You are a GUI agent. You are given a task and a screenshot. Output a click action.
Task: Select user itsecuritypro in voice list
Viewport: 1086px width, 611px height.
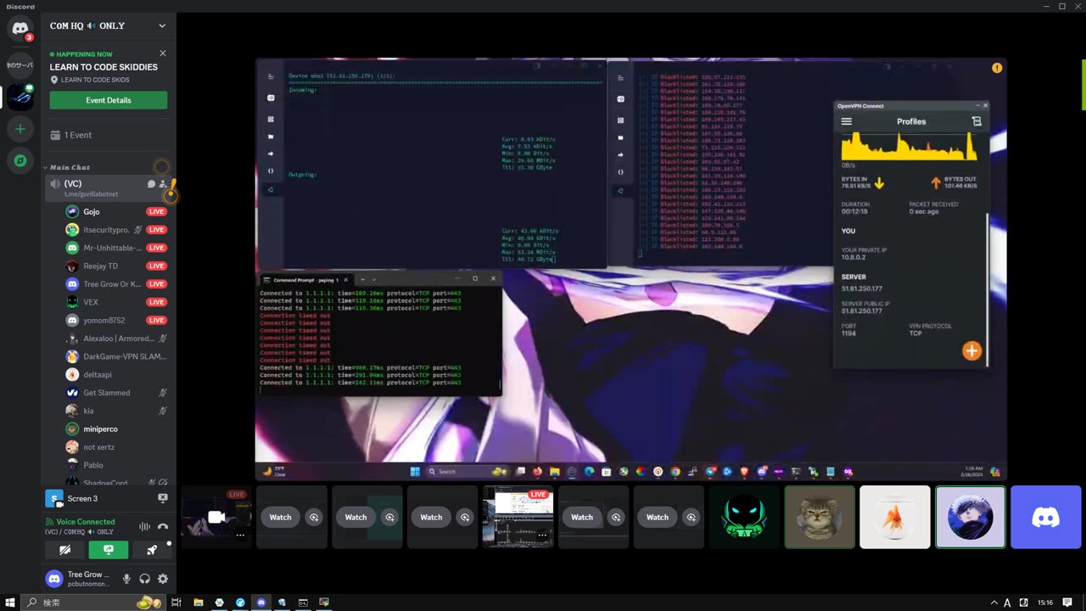(x=109, y=230)
